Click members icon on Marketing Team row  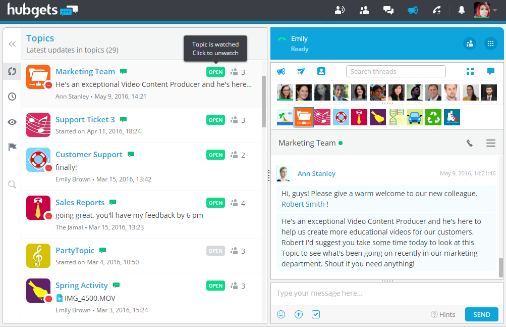point(234,72)
